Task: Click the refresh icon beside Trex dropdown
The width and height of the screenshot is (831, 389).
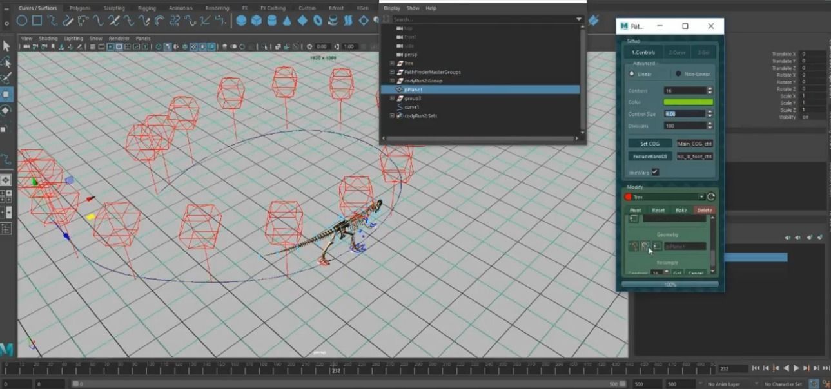Action: [x=711, y=197]
